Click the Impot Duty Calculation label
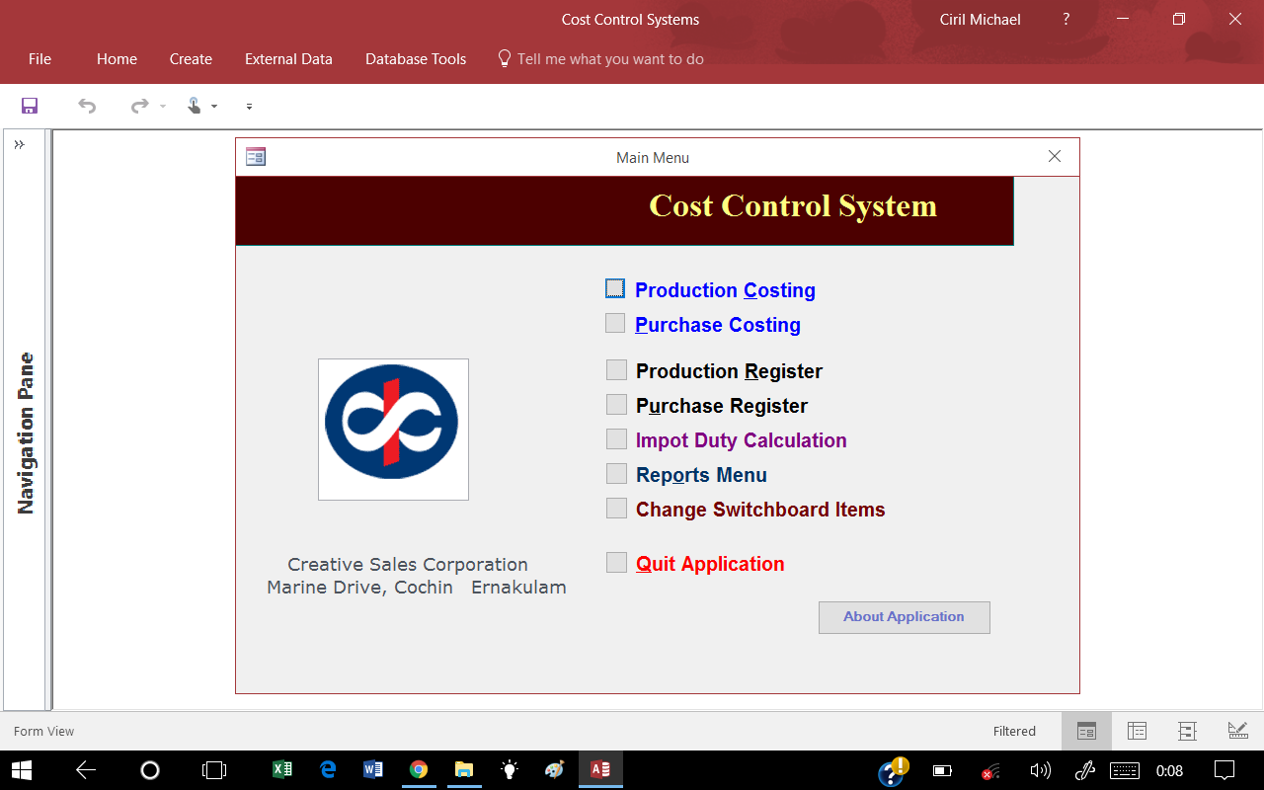 click(742, 440)
